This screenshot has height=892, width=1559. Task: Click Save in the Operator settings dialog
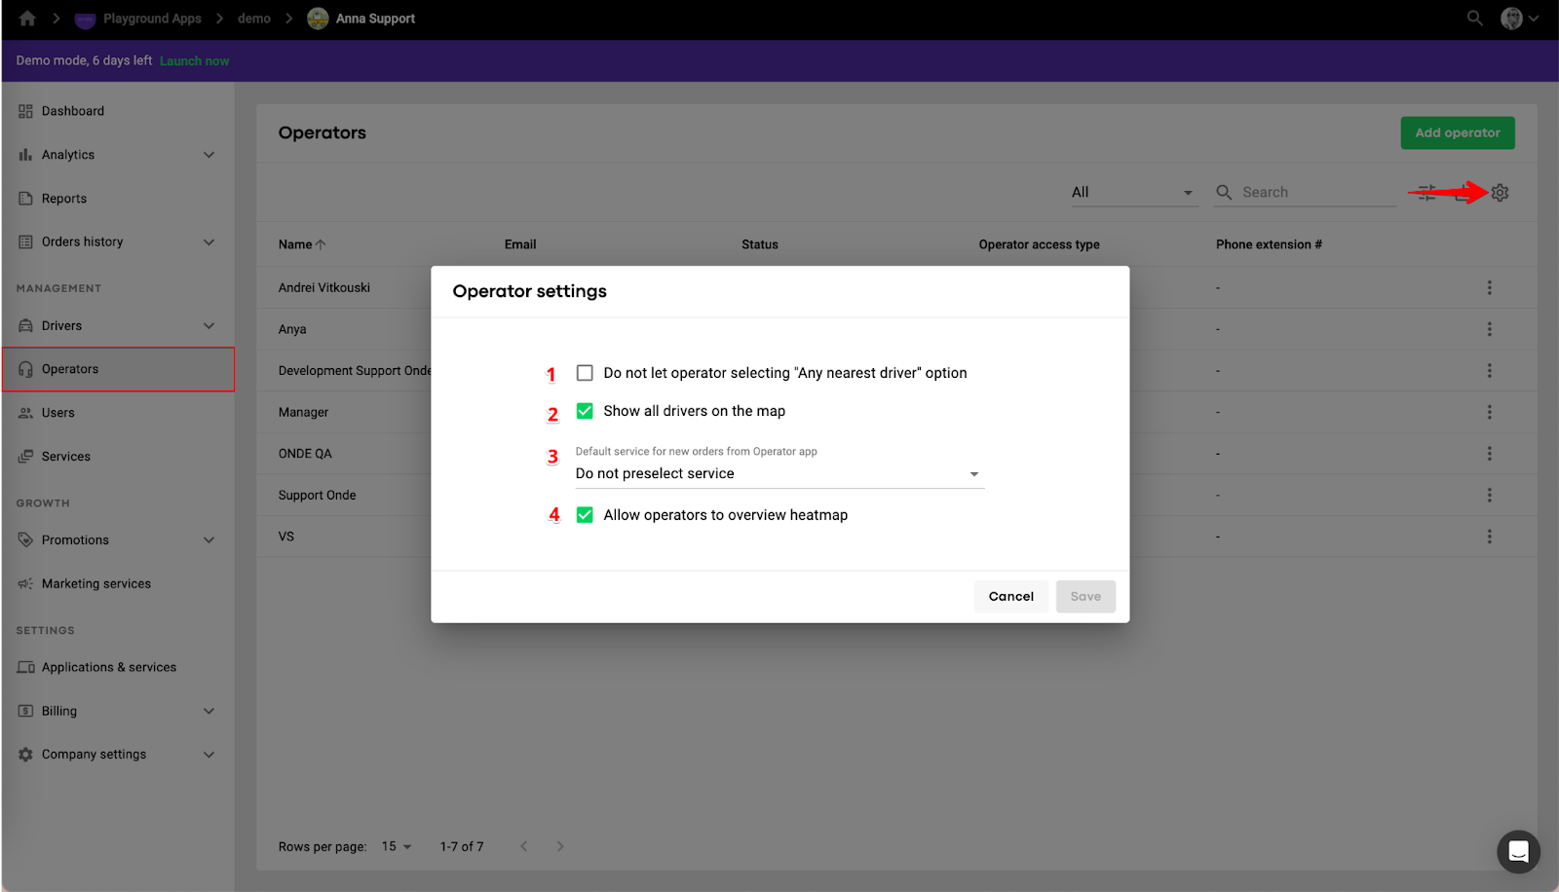(x=1085, y=597)
